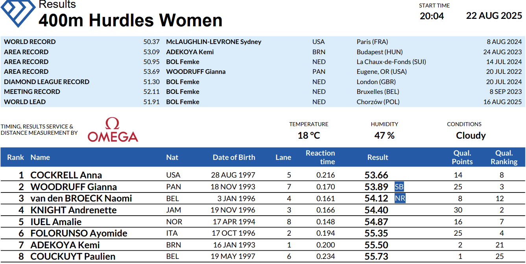Click the WORLD RECORD row label
The height and width of the screenshot is (264, 526).
30,42
